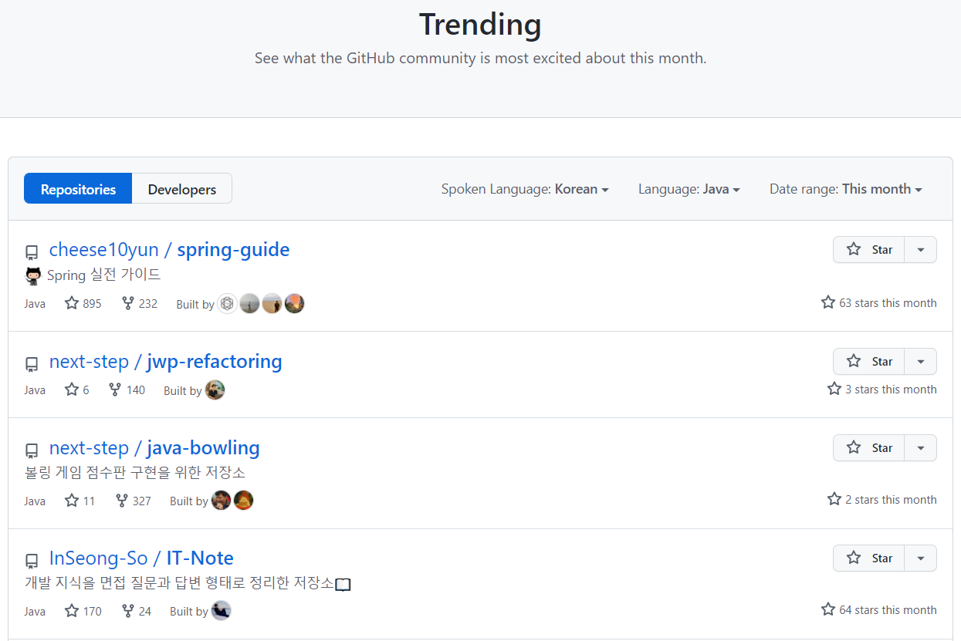The height and width of the screenshot is (641, 961).
Task: Open next-step / java-bowling repository link
Action: 154,448
